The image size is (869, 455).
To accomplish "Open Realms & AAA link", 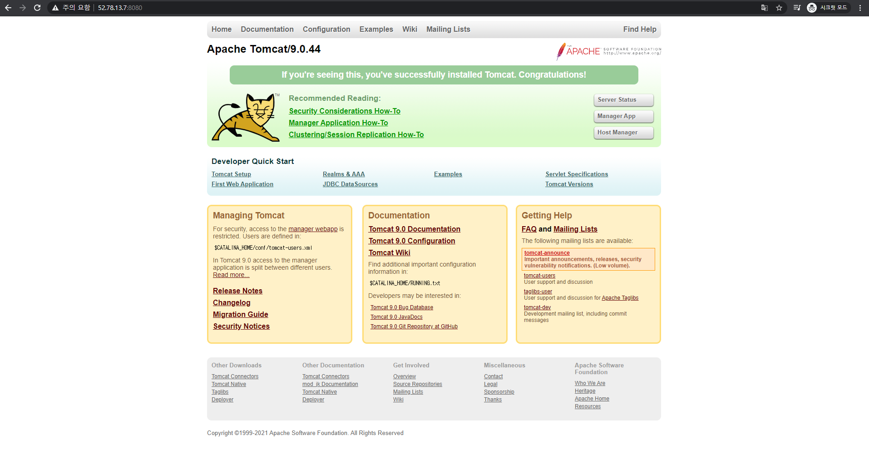I will click(344, 174).
